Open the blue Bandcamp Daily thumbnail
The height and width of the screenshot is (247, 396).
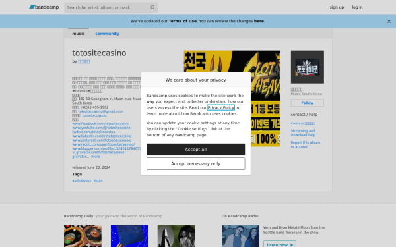pos(129,236)
